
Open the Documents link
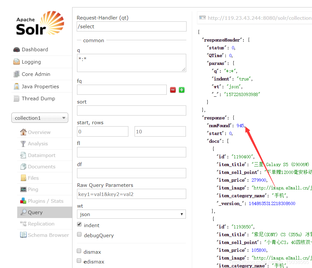(42, 166)
